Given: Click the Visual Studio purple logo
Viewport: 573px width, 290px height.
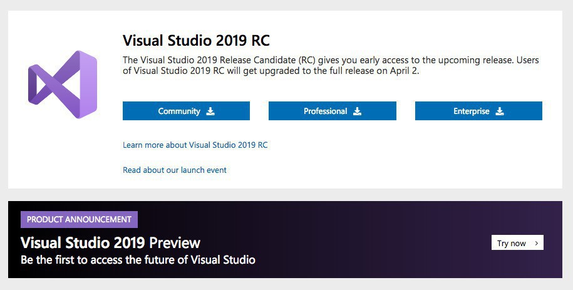Looking at the screenshot, I should click(63, 85).
